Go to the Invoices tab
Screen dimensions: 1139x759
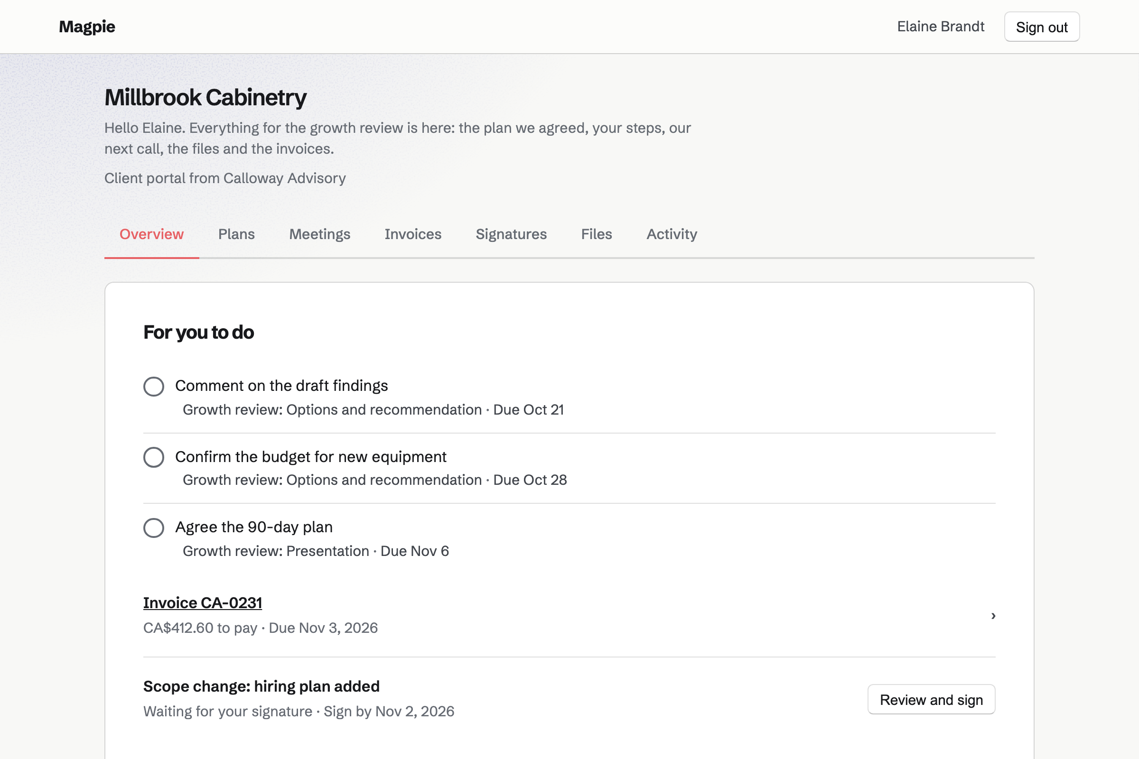pyautogui.click(x=413, y=234)
